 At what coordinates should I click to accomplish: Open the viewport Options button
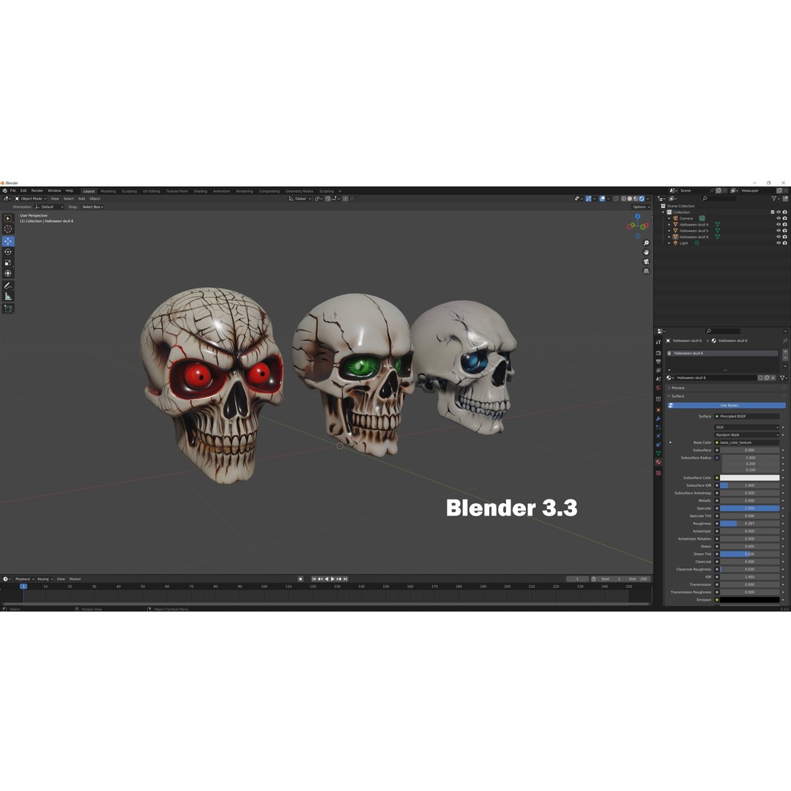click(641, 207)
